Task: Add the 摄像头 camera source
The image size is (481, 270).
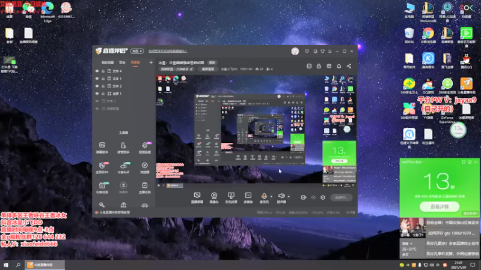Action: coord(214,198)
